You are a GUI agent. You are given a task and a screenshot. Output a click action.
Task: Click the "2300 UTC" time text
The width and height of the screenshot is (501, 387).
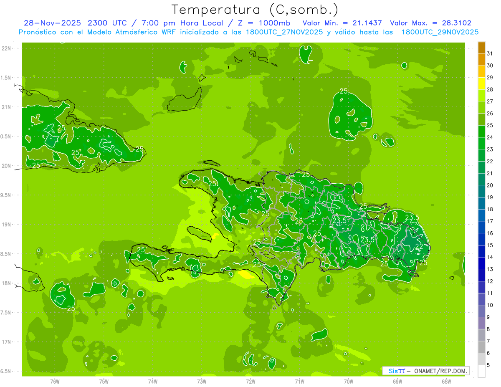[108, 23]
